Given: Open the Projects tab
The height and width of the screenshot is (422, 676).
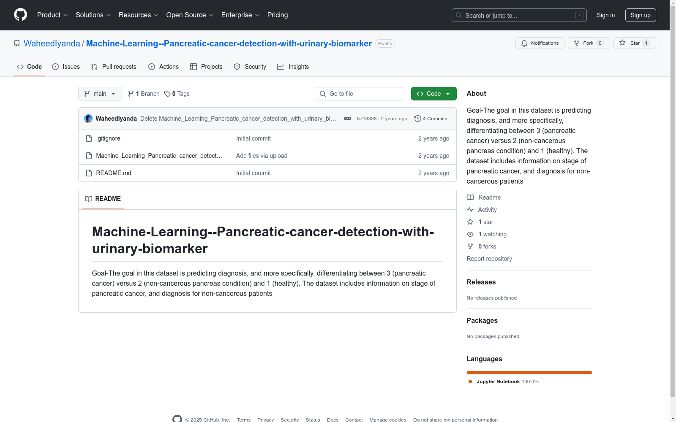Looking at the screenshot, I should coord(206,67).
